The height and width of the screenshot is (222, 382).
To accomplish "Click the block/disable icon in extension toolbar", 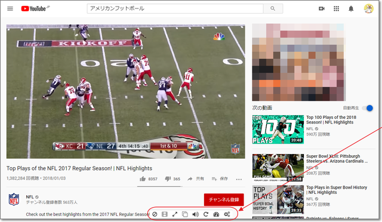I will click(x=155, y=214).
